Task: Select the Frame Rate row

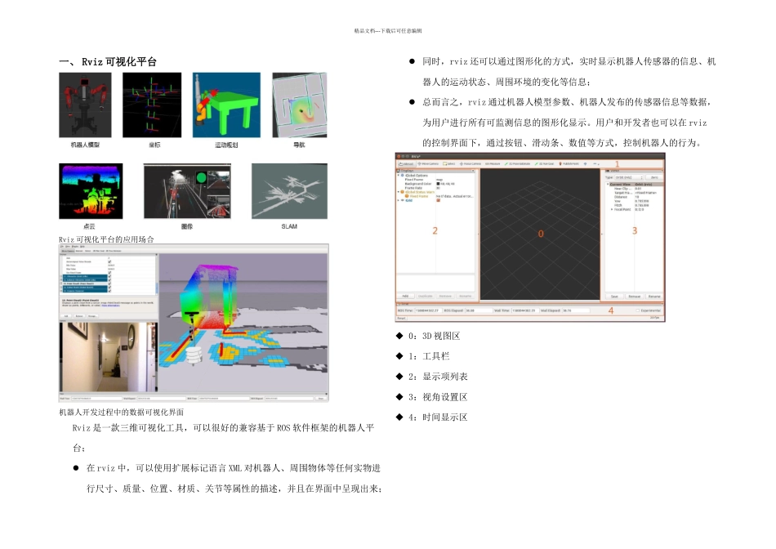Action: click(435, 188)
